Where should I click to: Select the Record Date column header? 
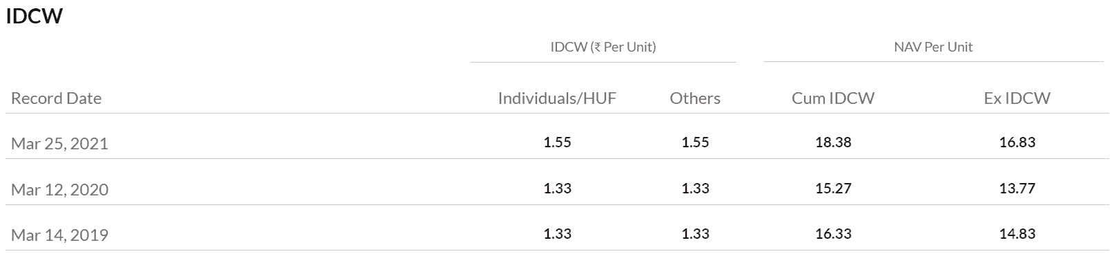pyautogui.click(x=57, y=98)
